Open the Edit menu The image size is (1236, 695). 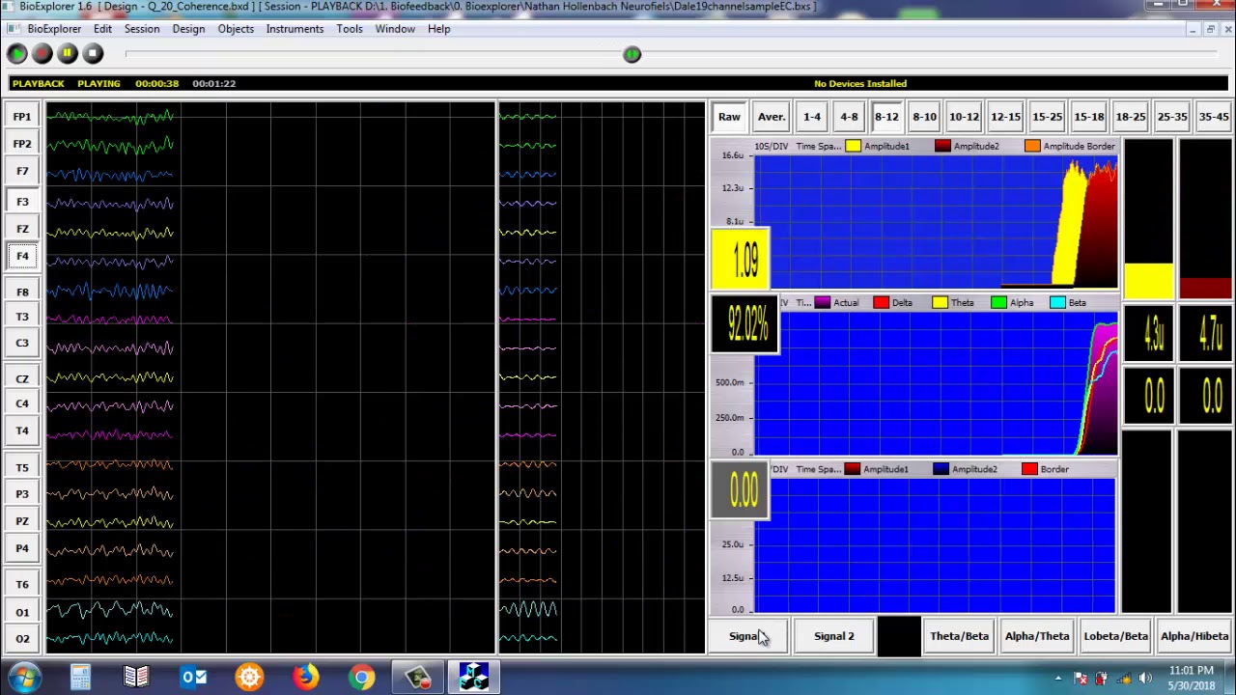[102, 29]
